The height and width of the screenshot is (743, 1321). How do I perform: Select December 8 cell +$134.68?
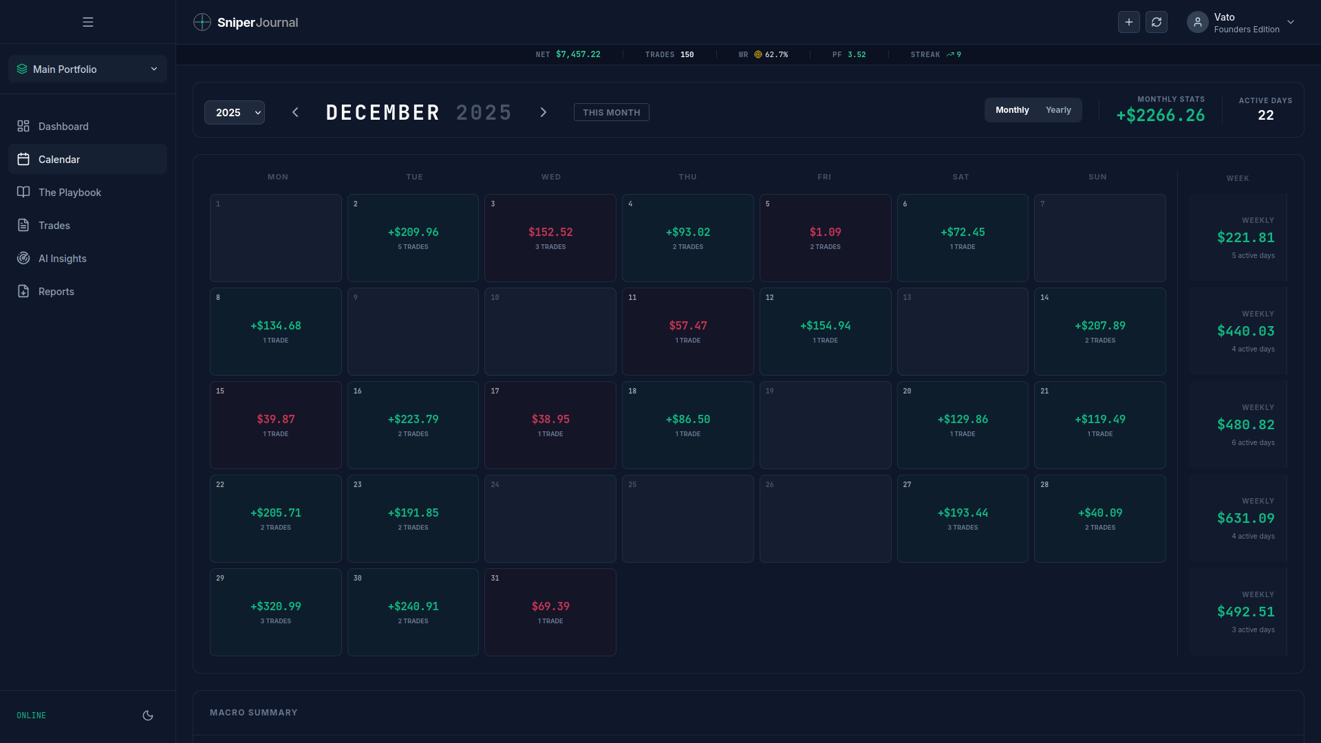(276, 332)
